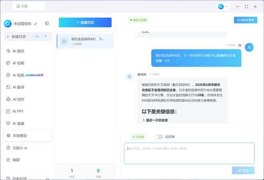Viewport: 264px width, 180px height.
Task: Open 万能小 in sidebar item
Action: pyautogui.click(x=28, y=148)
